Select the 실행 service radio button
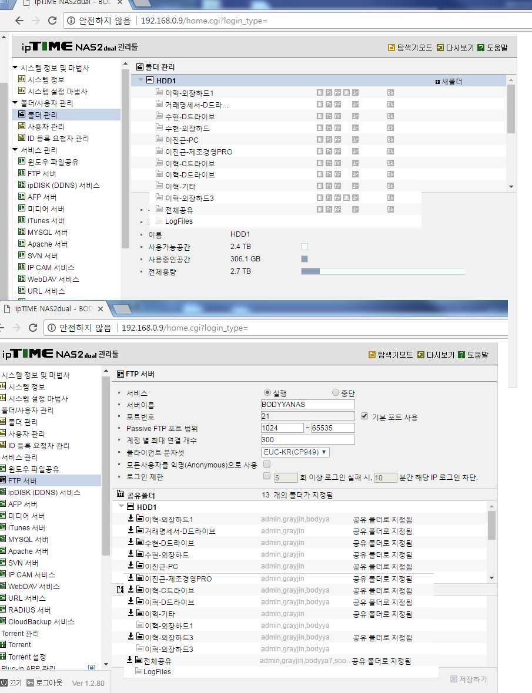Screen dimensions: 532x693 click(x=267, y=392)
